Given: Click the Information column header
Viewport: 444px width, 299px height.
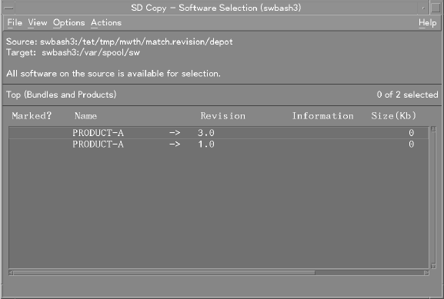Looking at the screenshot, I should (323, 116).
